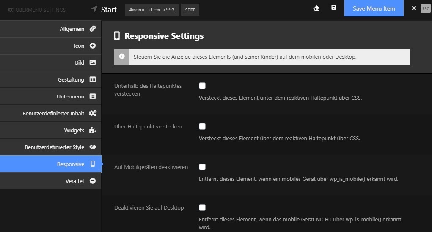This screenshot has width=432, height=232.
Task: Enable Unterhalb des Haltepunktes verstecken checkbox
Action: tap(202, 86)
